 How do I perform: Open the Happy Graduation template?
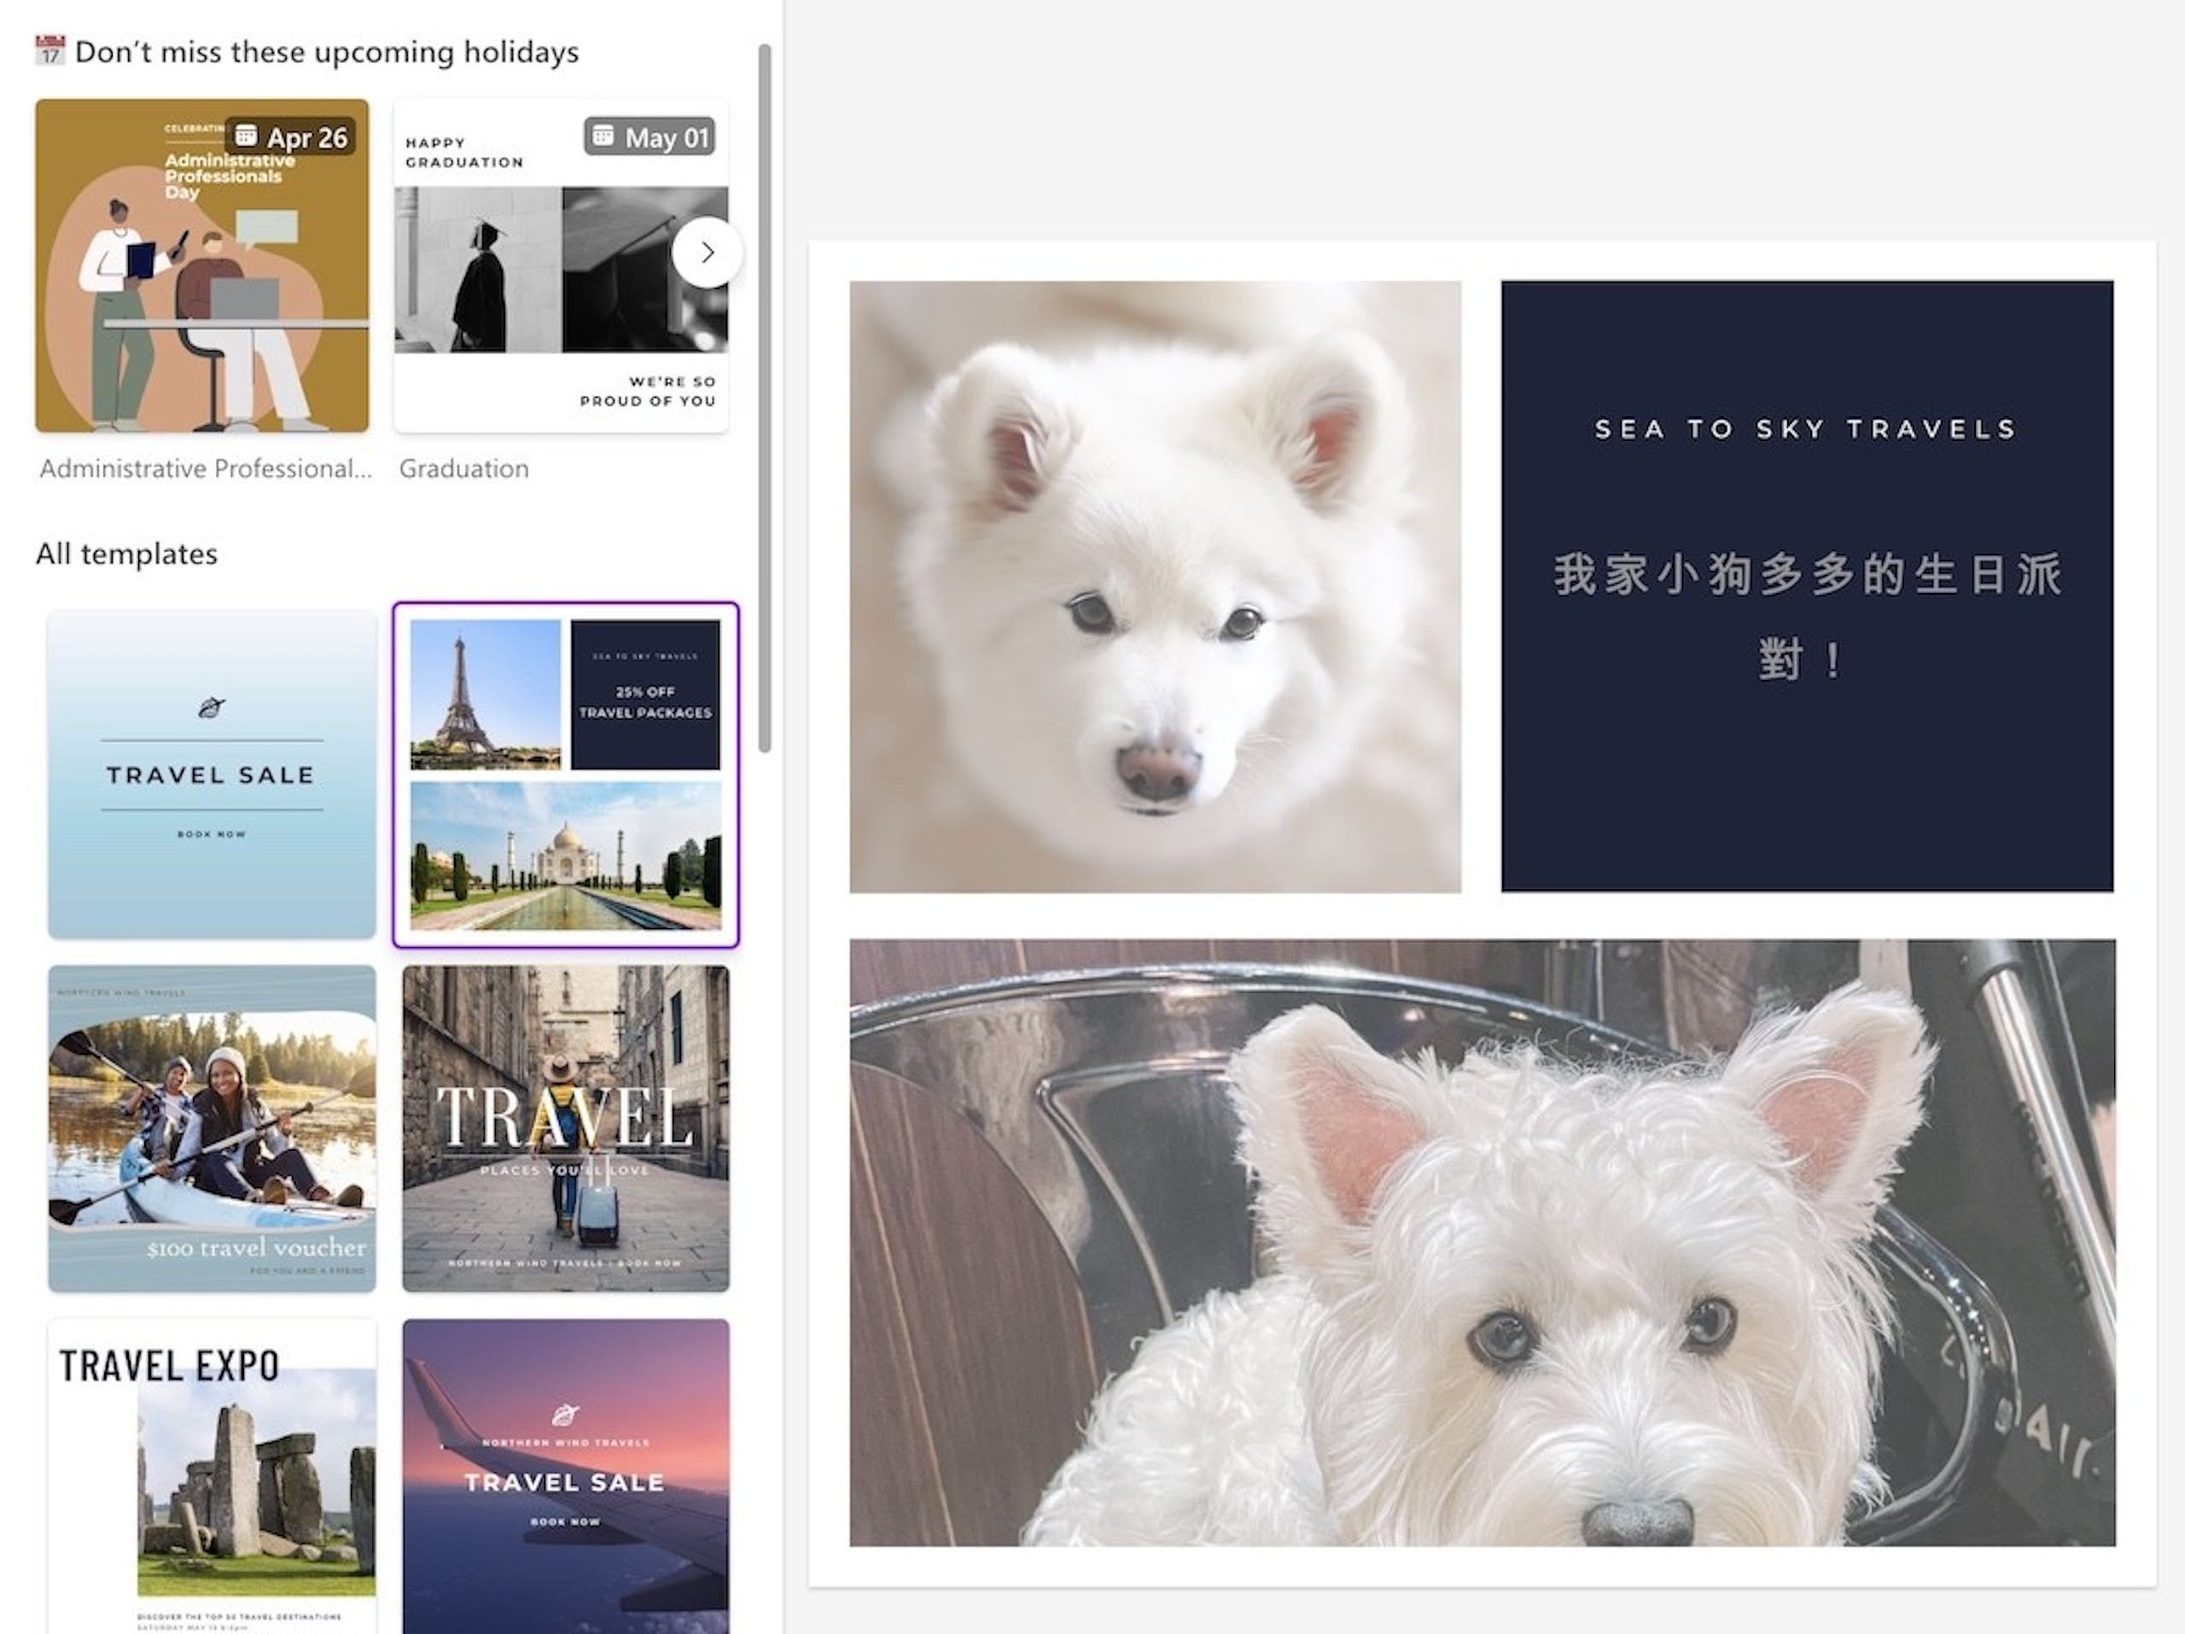(x=561, y=265)
